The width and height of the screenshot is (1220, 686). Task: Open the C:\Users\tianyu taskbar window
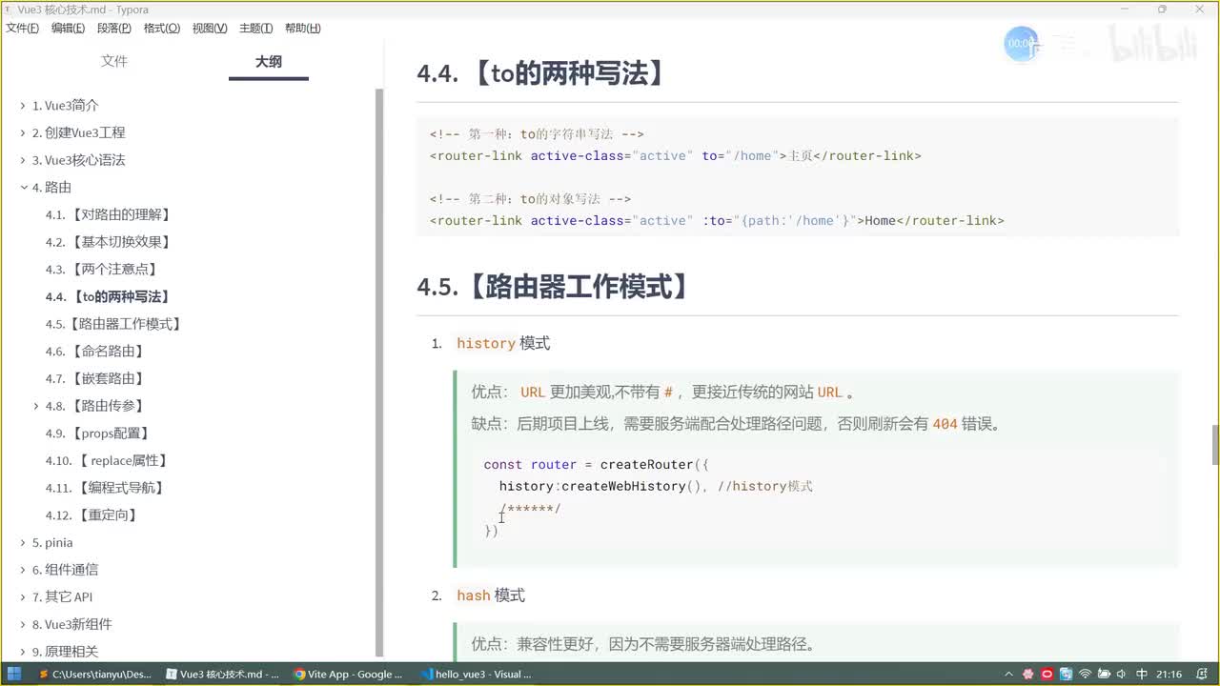tap(95, 674)
